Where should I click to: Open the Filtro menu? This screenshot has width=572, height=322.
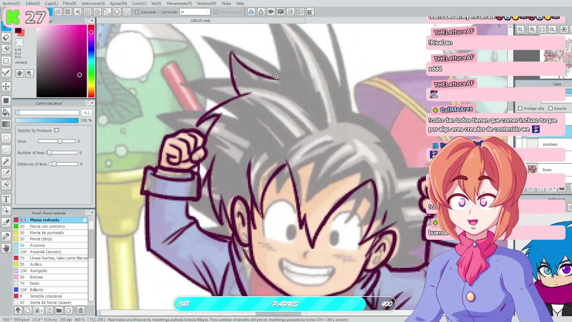click(x=69, y=3)
